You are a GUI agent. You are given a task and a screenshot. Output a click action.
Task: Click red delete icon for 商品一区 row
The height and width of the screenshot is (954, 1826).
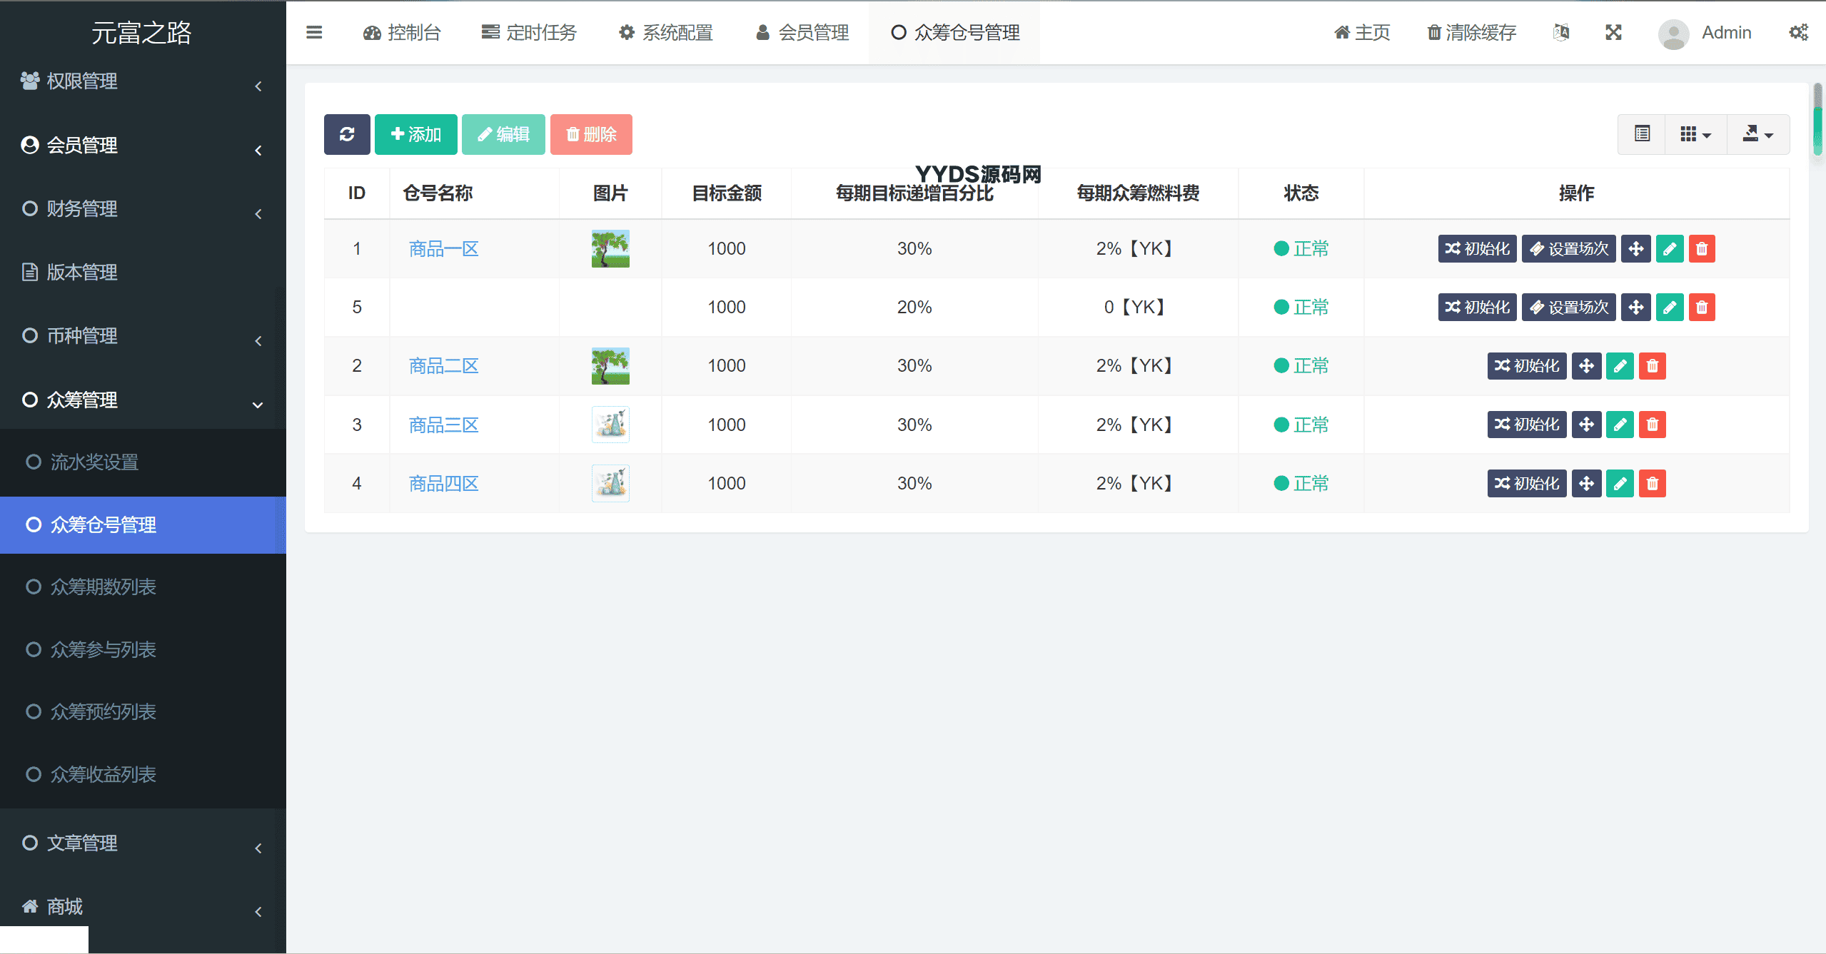[x=1702, y=249]
